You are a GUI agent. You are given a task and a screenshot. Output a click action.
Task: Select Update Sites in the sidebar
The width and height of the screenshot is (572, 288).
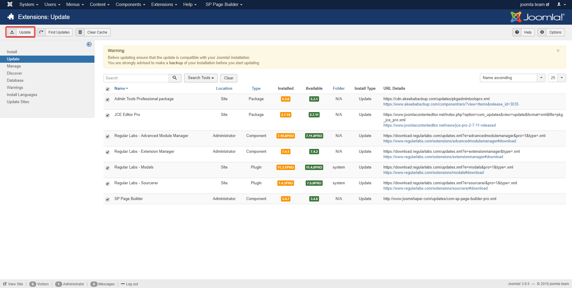[18, 102]
